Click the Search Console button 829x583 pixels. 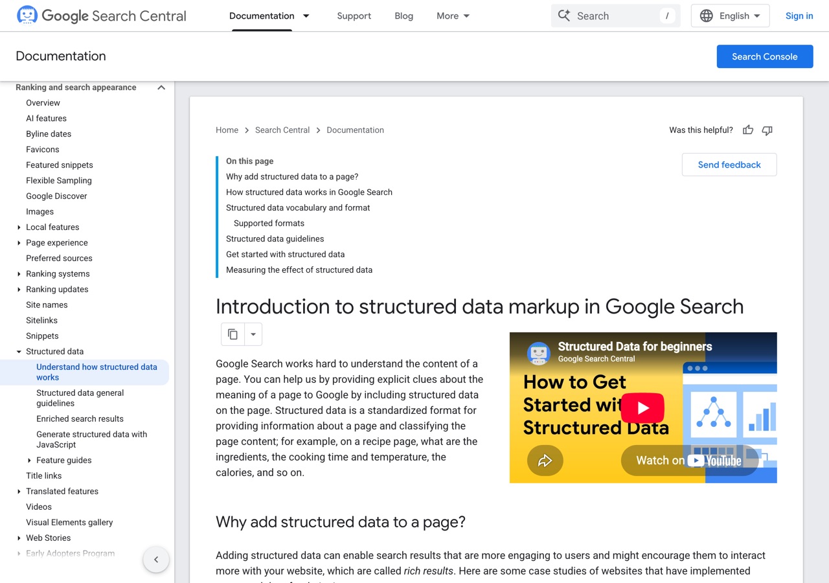[x=765, y=56]
